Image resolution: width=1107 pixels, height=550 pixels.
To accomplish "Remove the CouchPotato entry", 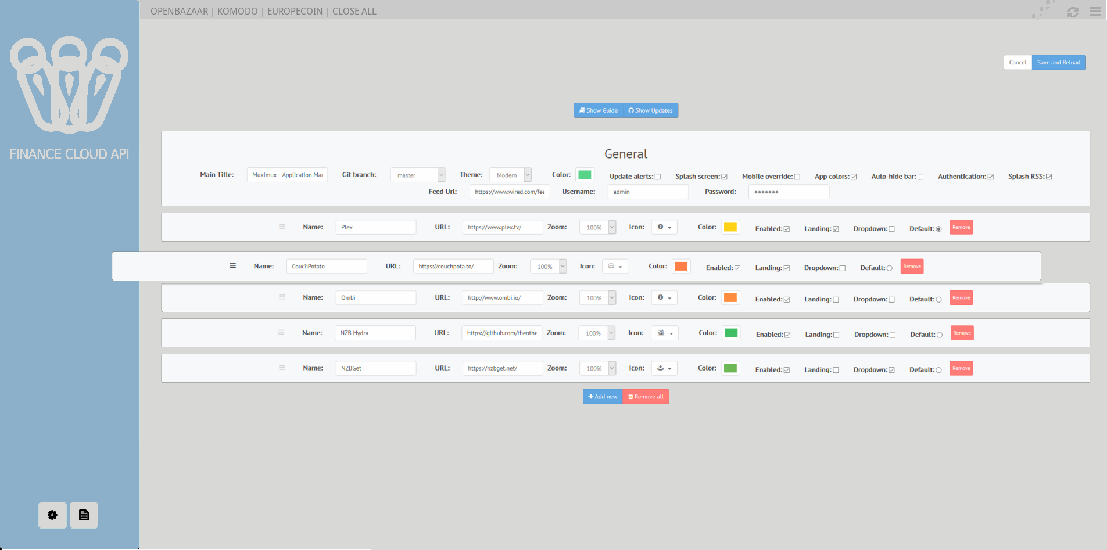I will pos(912,267).
